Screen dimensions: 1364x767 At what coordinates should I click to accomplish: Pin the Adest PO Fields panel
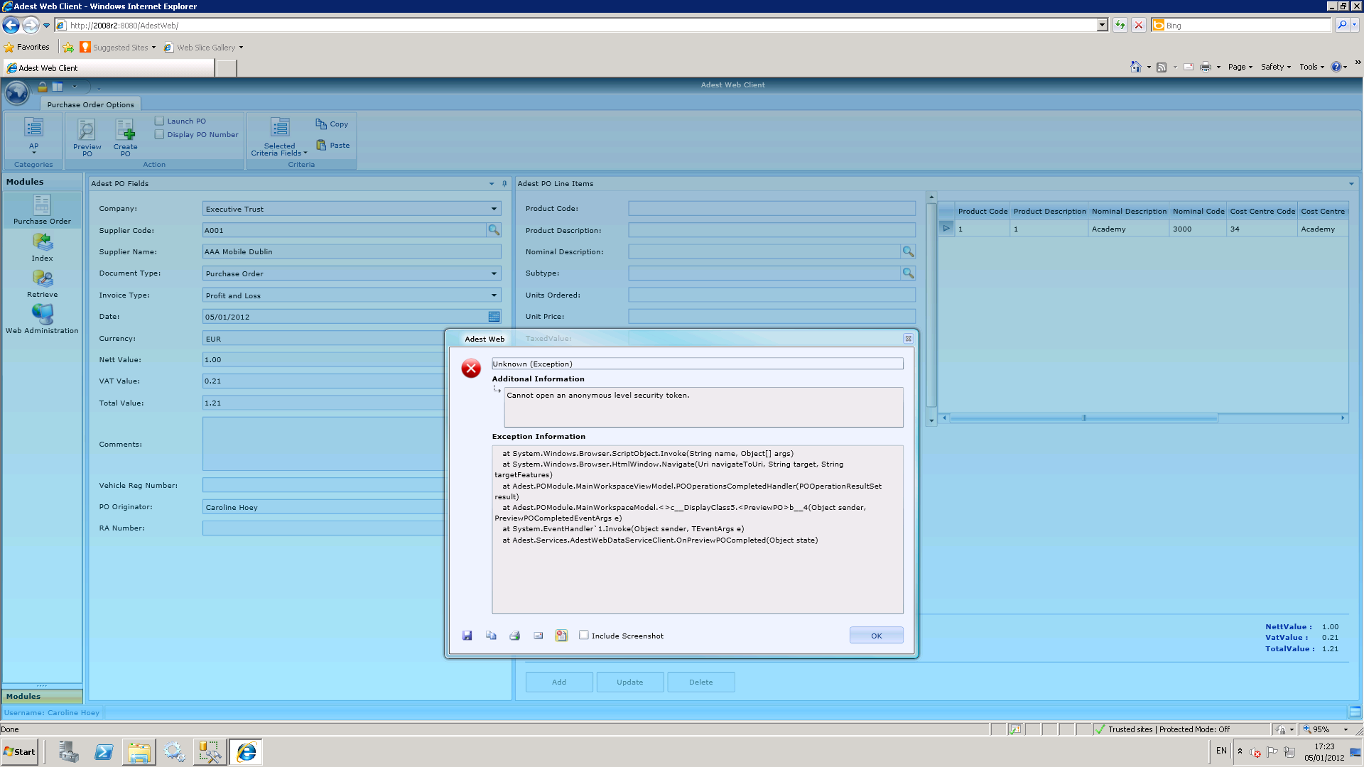[504, 184]
